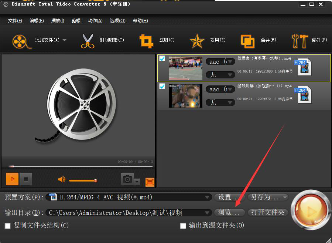Click the MP4 profile icon in preset field
Screen dimensions: 332x243
[53, 197]
